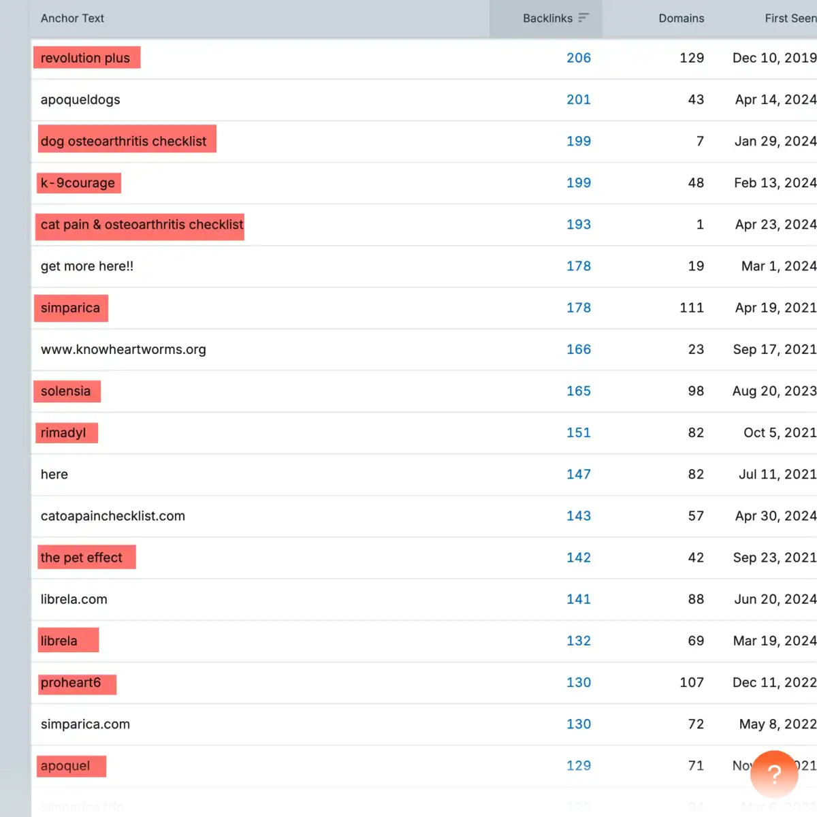This screenshot has width=817, height=817.
Task: Click backlink count 147 for anchor 'here'
Action: (x=578, y=475)
